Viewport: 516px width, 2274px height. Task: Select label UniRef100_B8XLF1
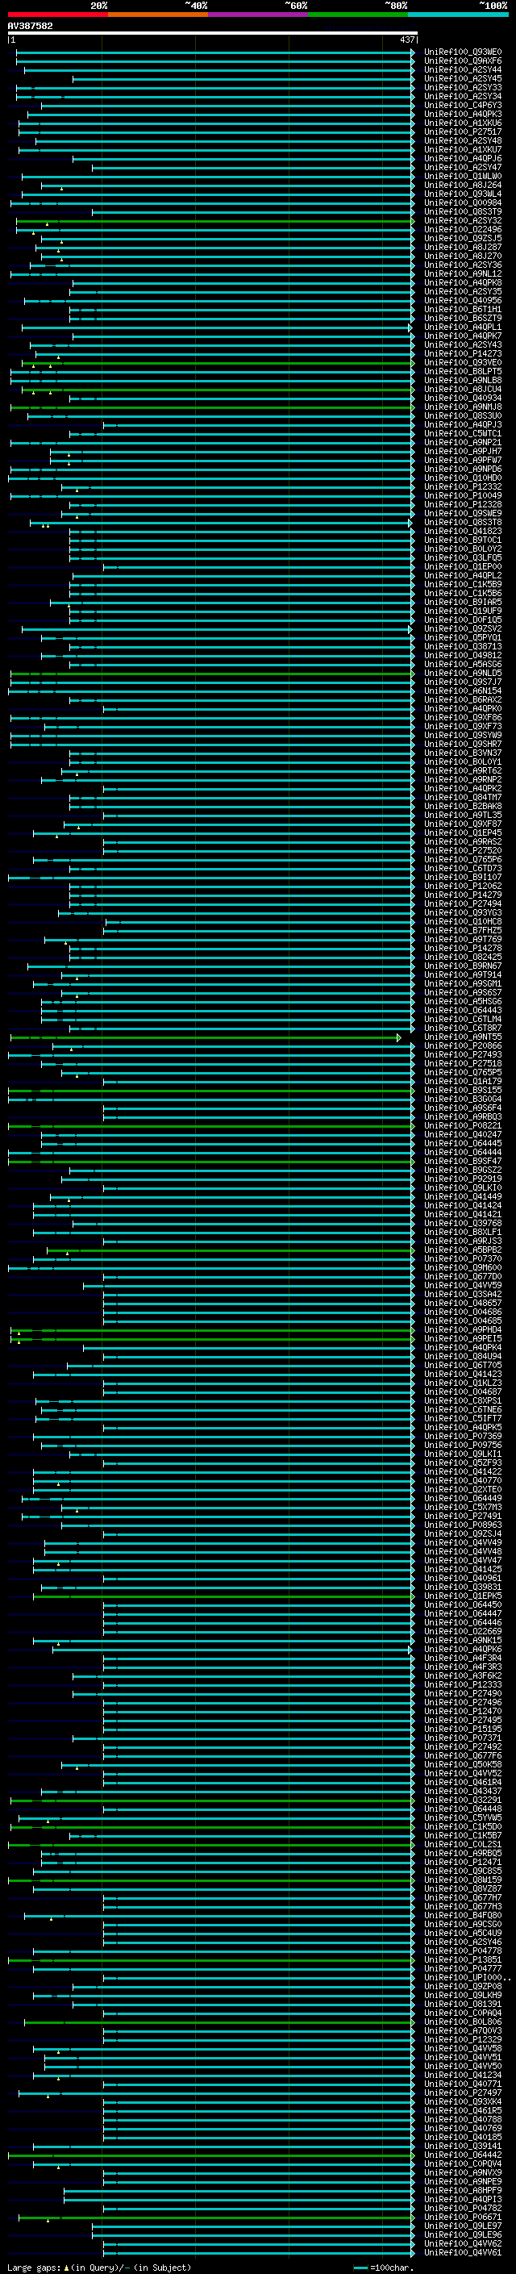pyautogui.click(x=462, y=1233)
